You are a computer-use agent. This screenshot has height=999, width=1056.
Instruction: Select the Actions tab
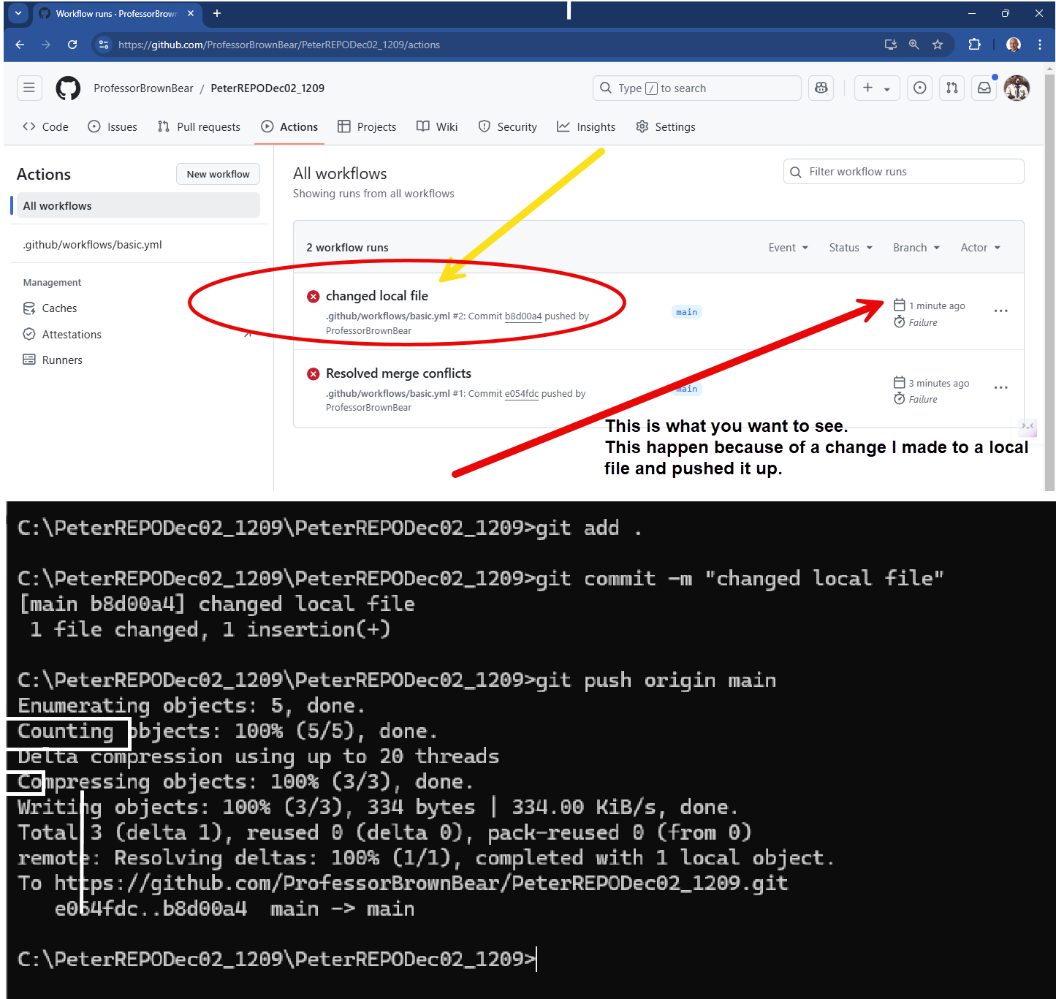(x=290, y=126)
